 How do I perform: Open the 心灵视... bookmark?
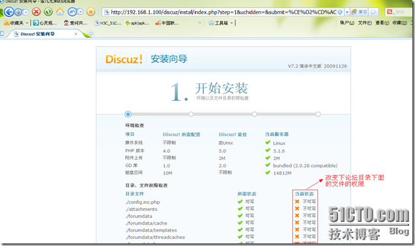click(45, 23)
